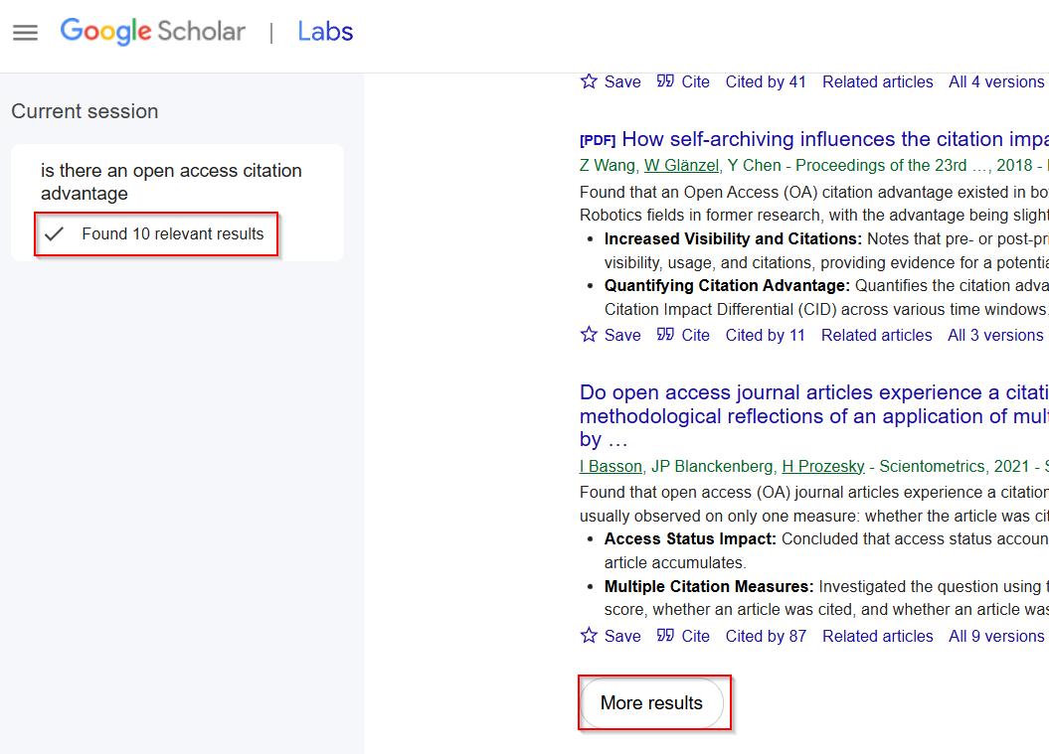The width and height of the screenshot is (1049, 754).
Task: Open Cite dialog for the Wang article
Action: point(683,335)
